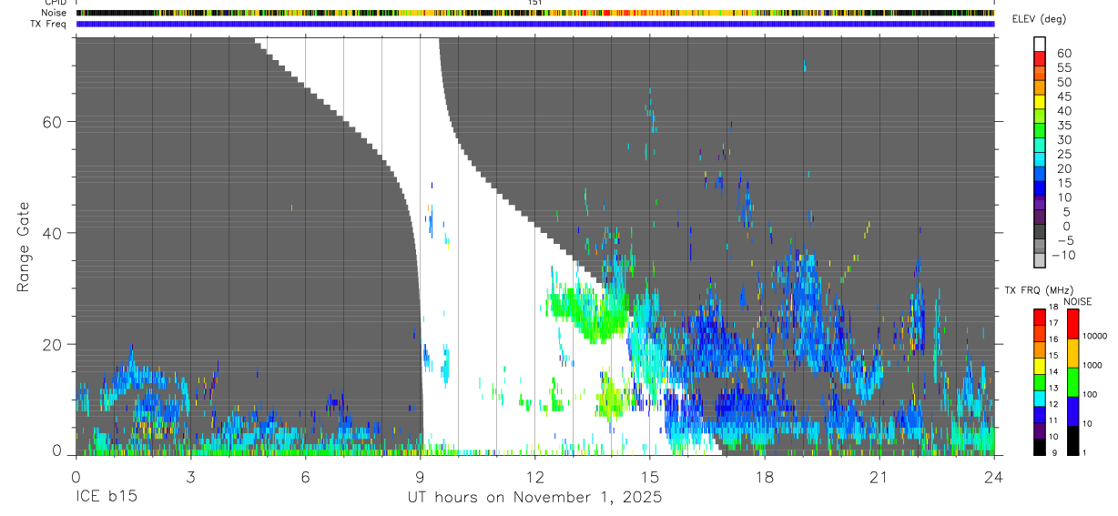Click the '30' label on ELEV colorbar
The height and width of the screenshot is (516, 1118).
[x=1063, y=139]
